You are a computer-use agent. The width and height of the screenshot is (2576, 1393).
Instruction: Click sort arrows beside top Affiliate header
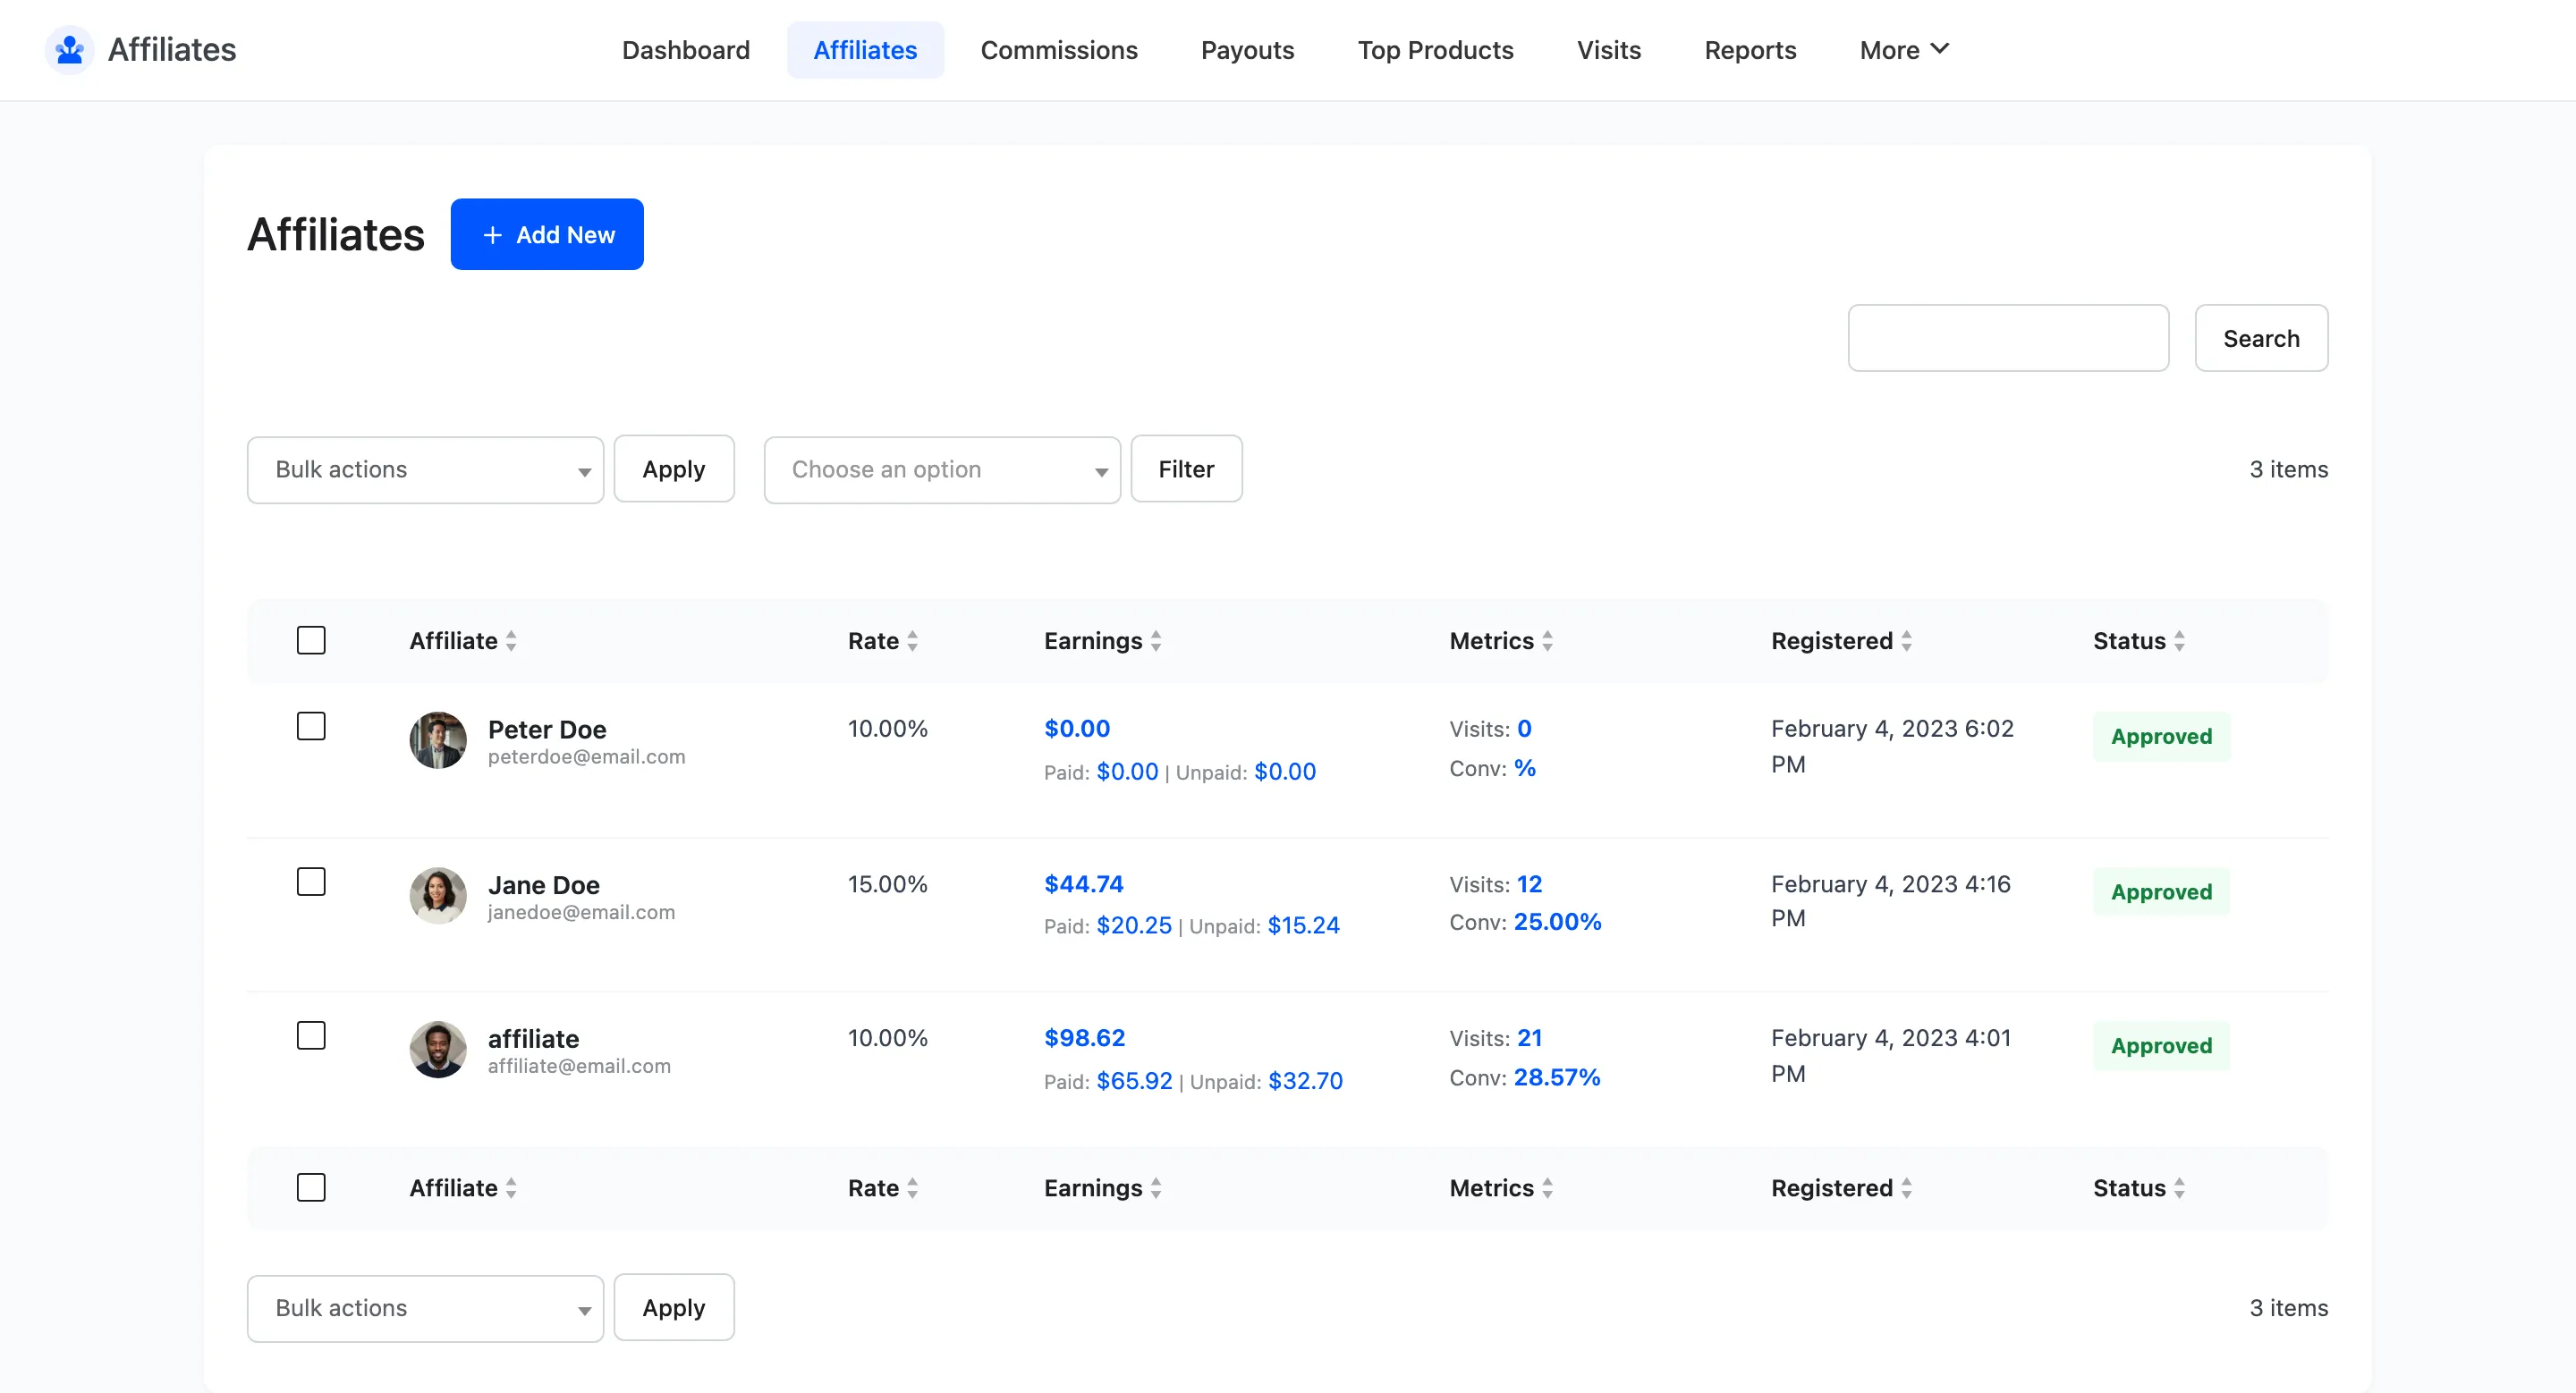coord(511,640)
